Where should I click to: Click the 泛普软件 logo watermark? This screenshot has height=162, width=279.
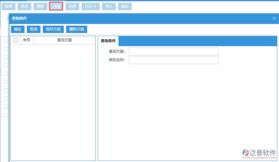[259, 153]
